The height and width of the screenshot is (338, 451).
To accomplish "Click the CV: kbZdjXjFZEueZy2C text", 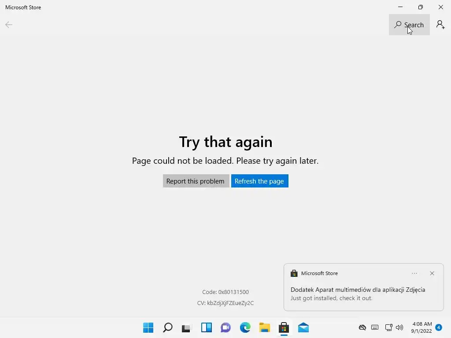I will 225,303.
